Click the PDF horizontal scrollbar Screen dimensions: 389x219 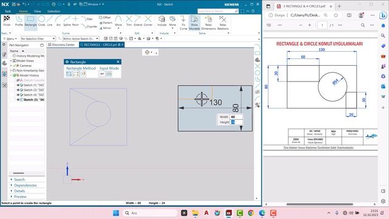(320, 204)
